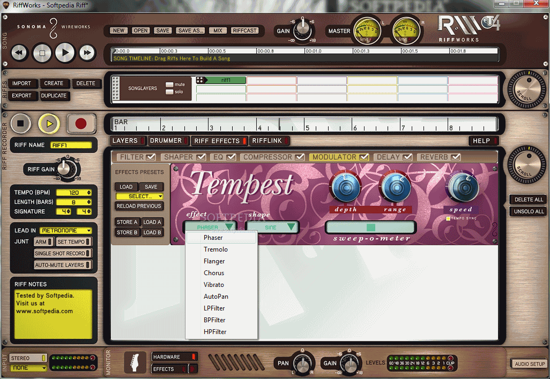
Task: Play the riff with the yellow play button
Action: 49,123
